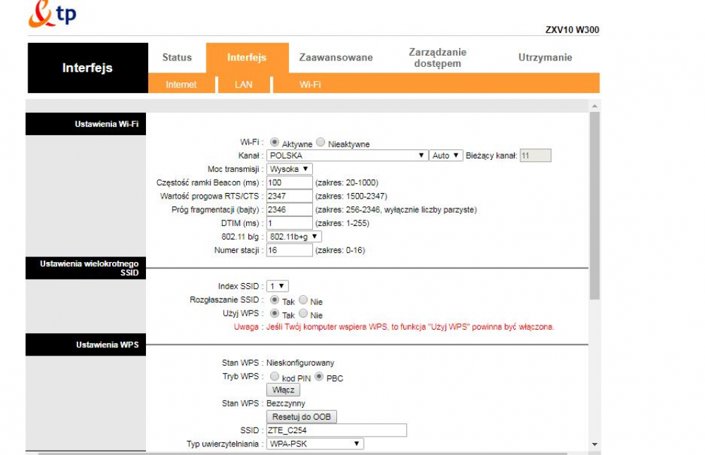705x455 pixels.
Task: Click the Resetuj do OOB button
Action: [x=301, y=417]
